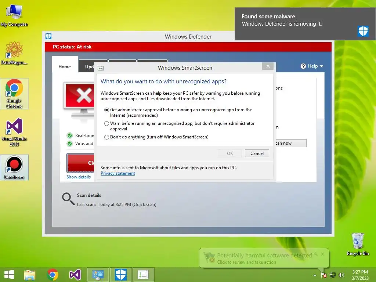Open Action Center flag icon
Viewport: 376px width, 282px height.
(x=324, y=275)
